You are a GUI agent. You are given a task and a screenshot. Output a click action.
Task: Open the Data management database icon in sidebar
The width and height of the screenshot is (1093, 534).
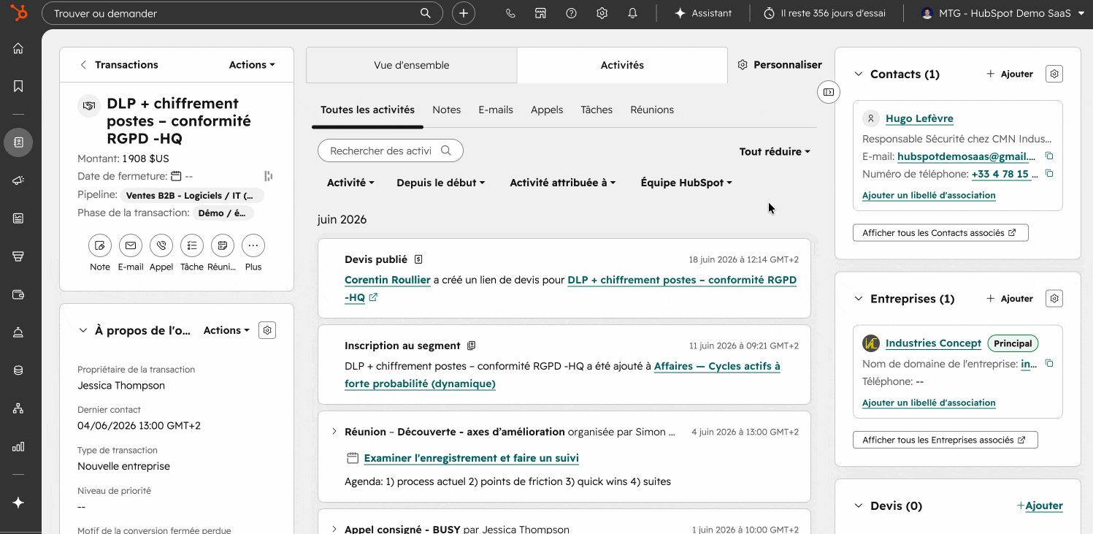point(18,370)
